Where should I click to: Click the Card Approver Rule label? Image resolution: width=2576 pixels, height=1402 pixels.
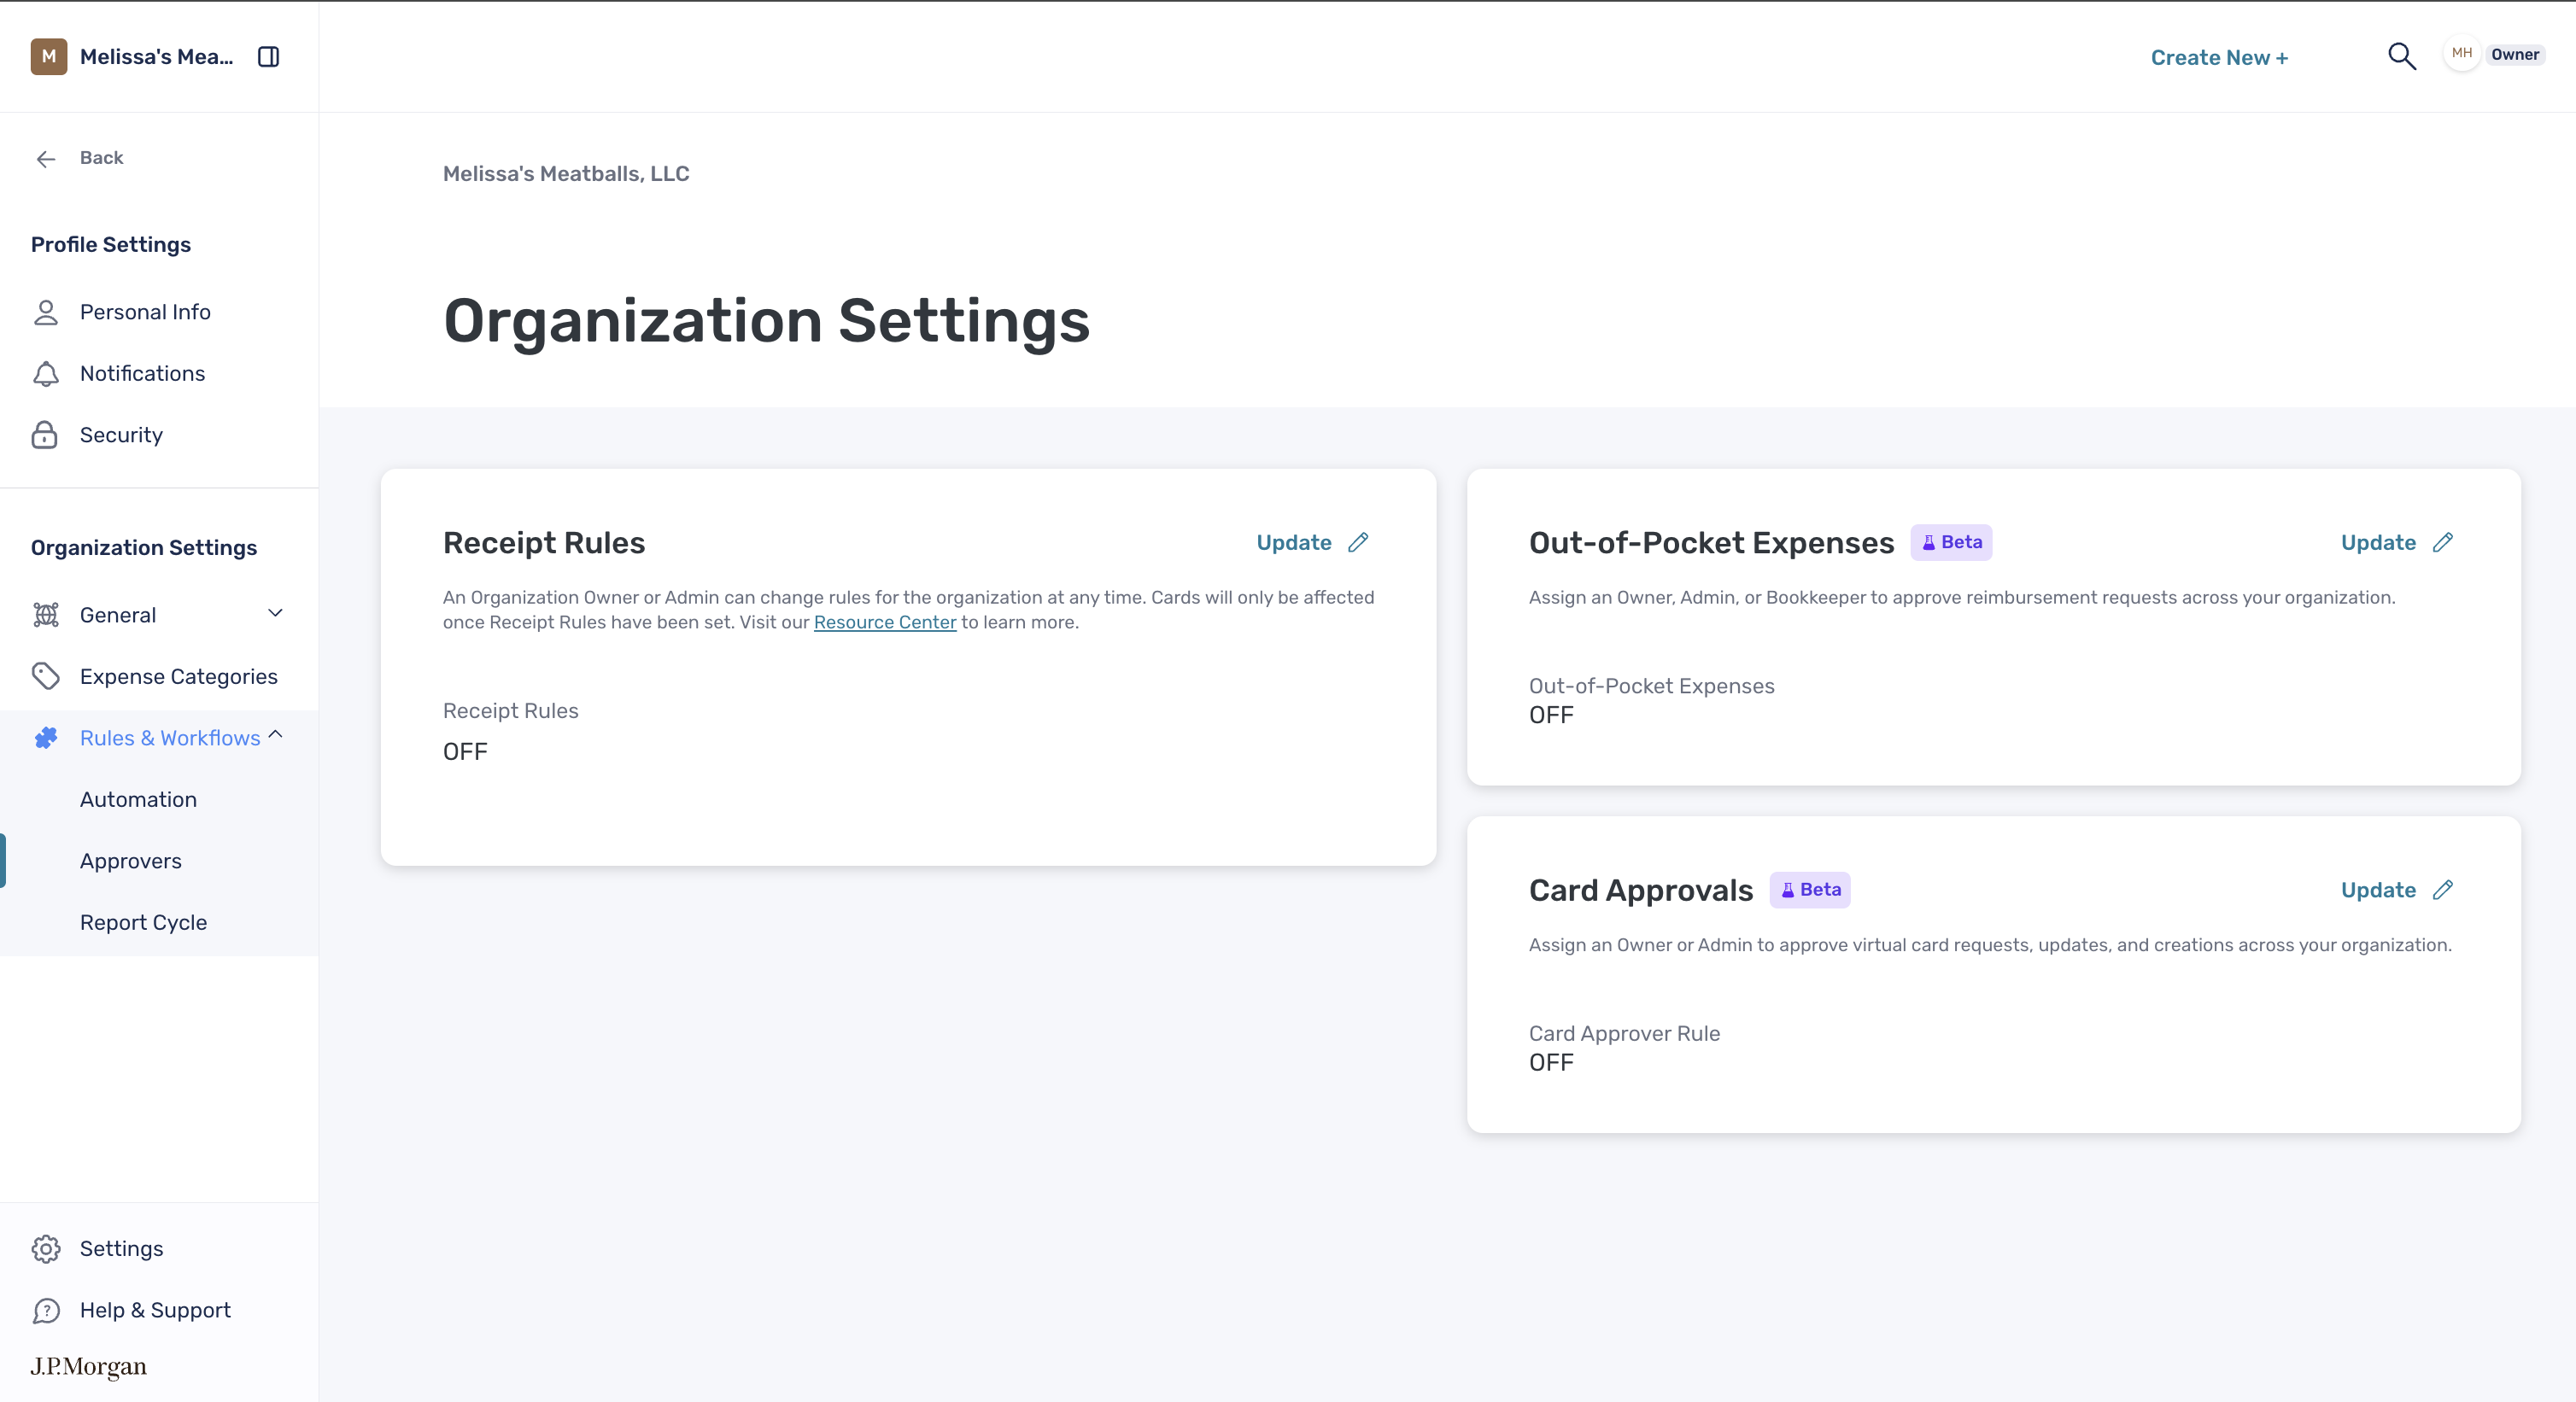[1624, 1034]
